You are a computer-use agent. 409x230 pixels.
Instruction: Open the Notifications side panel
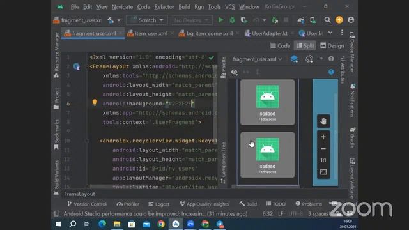tap(352, 100)
